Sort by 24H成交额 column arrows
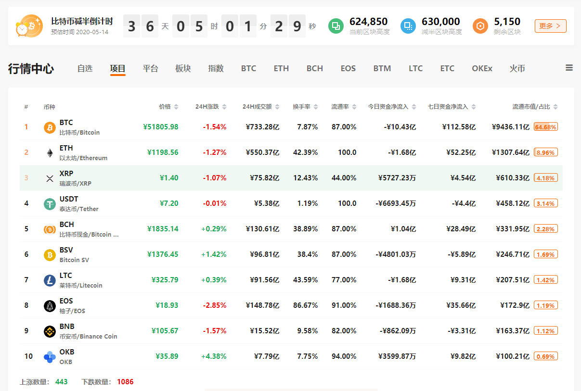This screenshot has height=391, width=581. tap(277, 107)
